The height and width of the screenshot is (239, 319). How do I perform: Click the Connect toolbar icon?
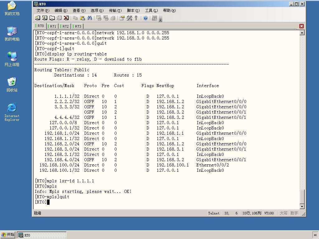(38, 18)
